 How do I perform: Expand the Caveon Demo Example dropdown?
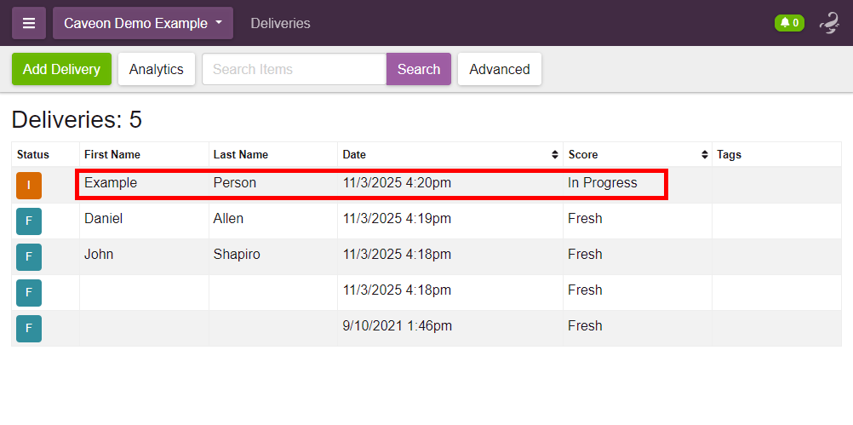coord(143,23)
